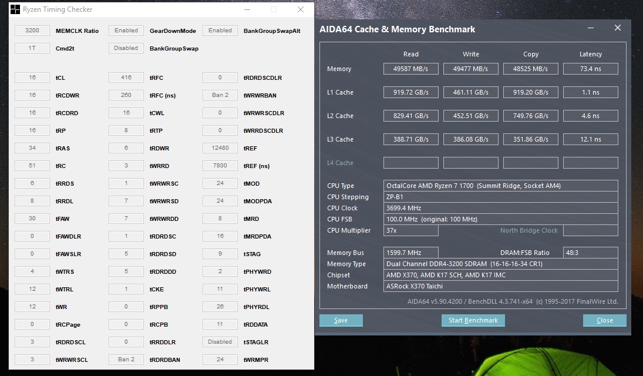
Task: Click the tPHYRDL value 26 field
Action: [220, 306]
